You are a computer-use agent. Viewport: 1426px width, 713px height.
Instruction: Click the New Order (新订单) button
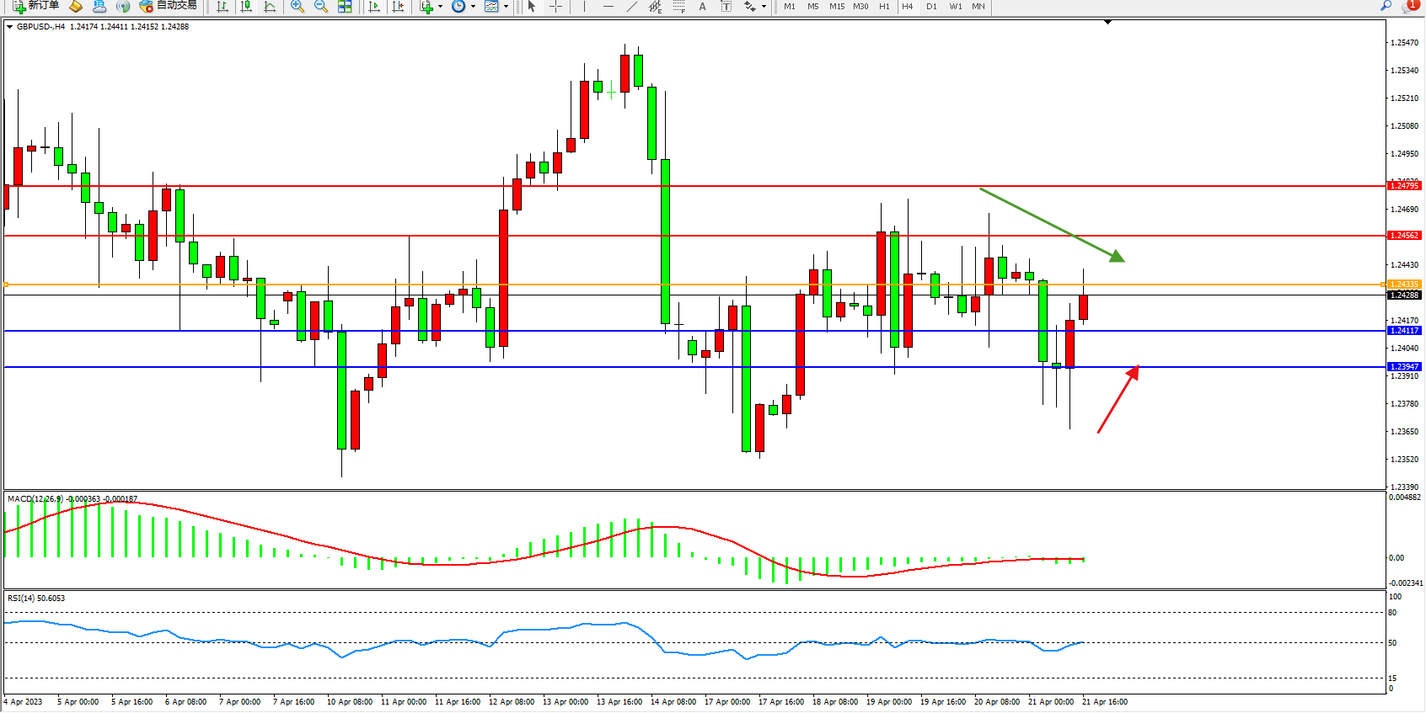pos(35,6)
